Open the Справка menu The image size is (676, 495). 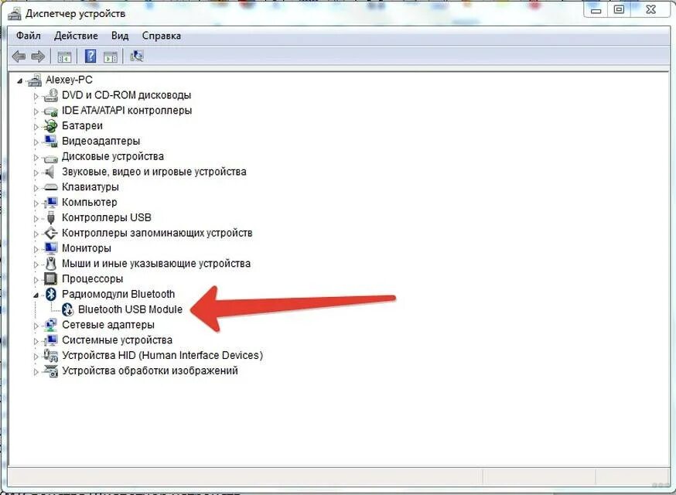pos(161,36)
